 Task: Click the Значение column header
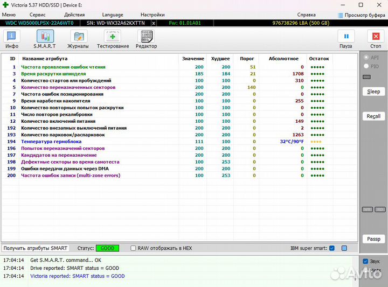(193, 59)
